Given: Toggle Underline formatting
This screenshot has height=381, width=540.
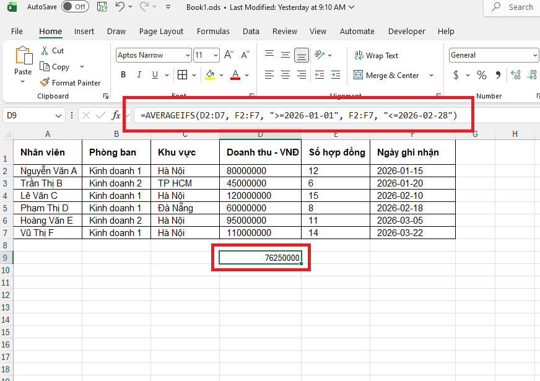Looking at the screenshot, I should [155, 75].
